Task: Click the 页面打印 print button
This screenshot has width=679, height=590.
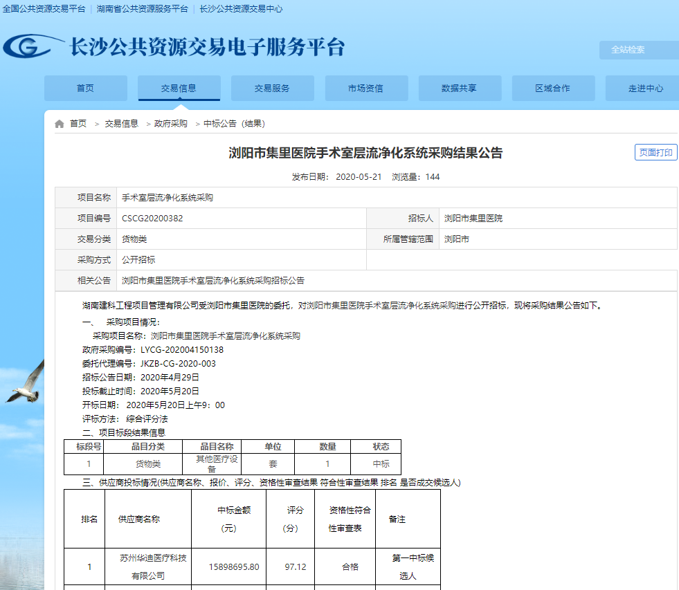Action: click(655, 152)
